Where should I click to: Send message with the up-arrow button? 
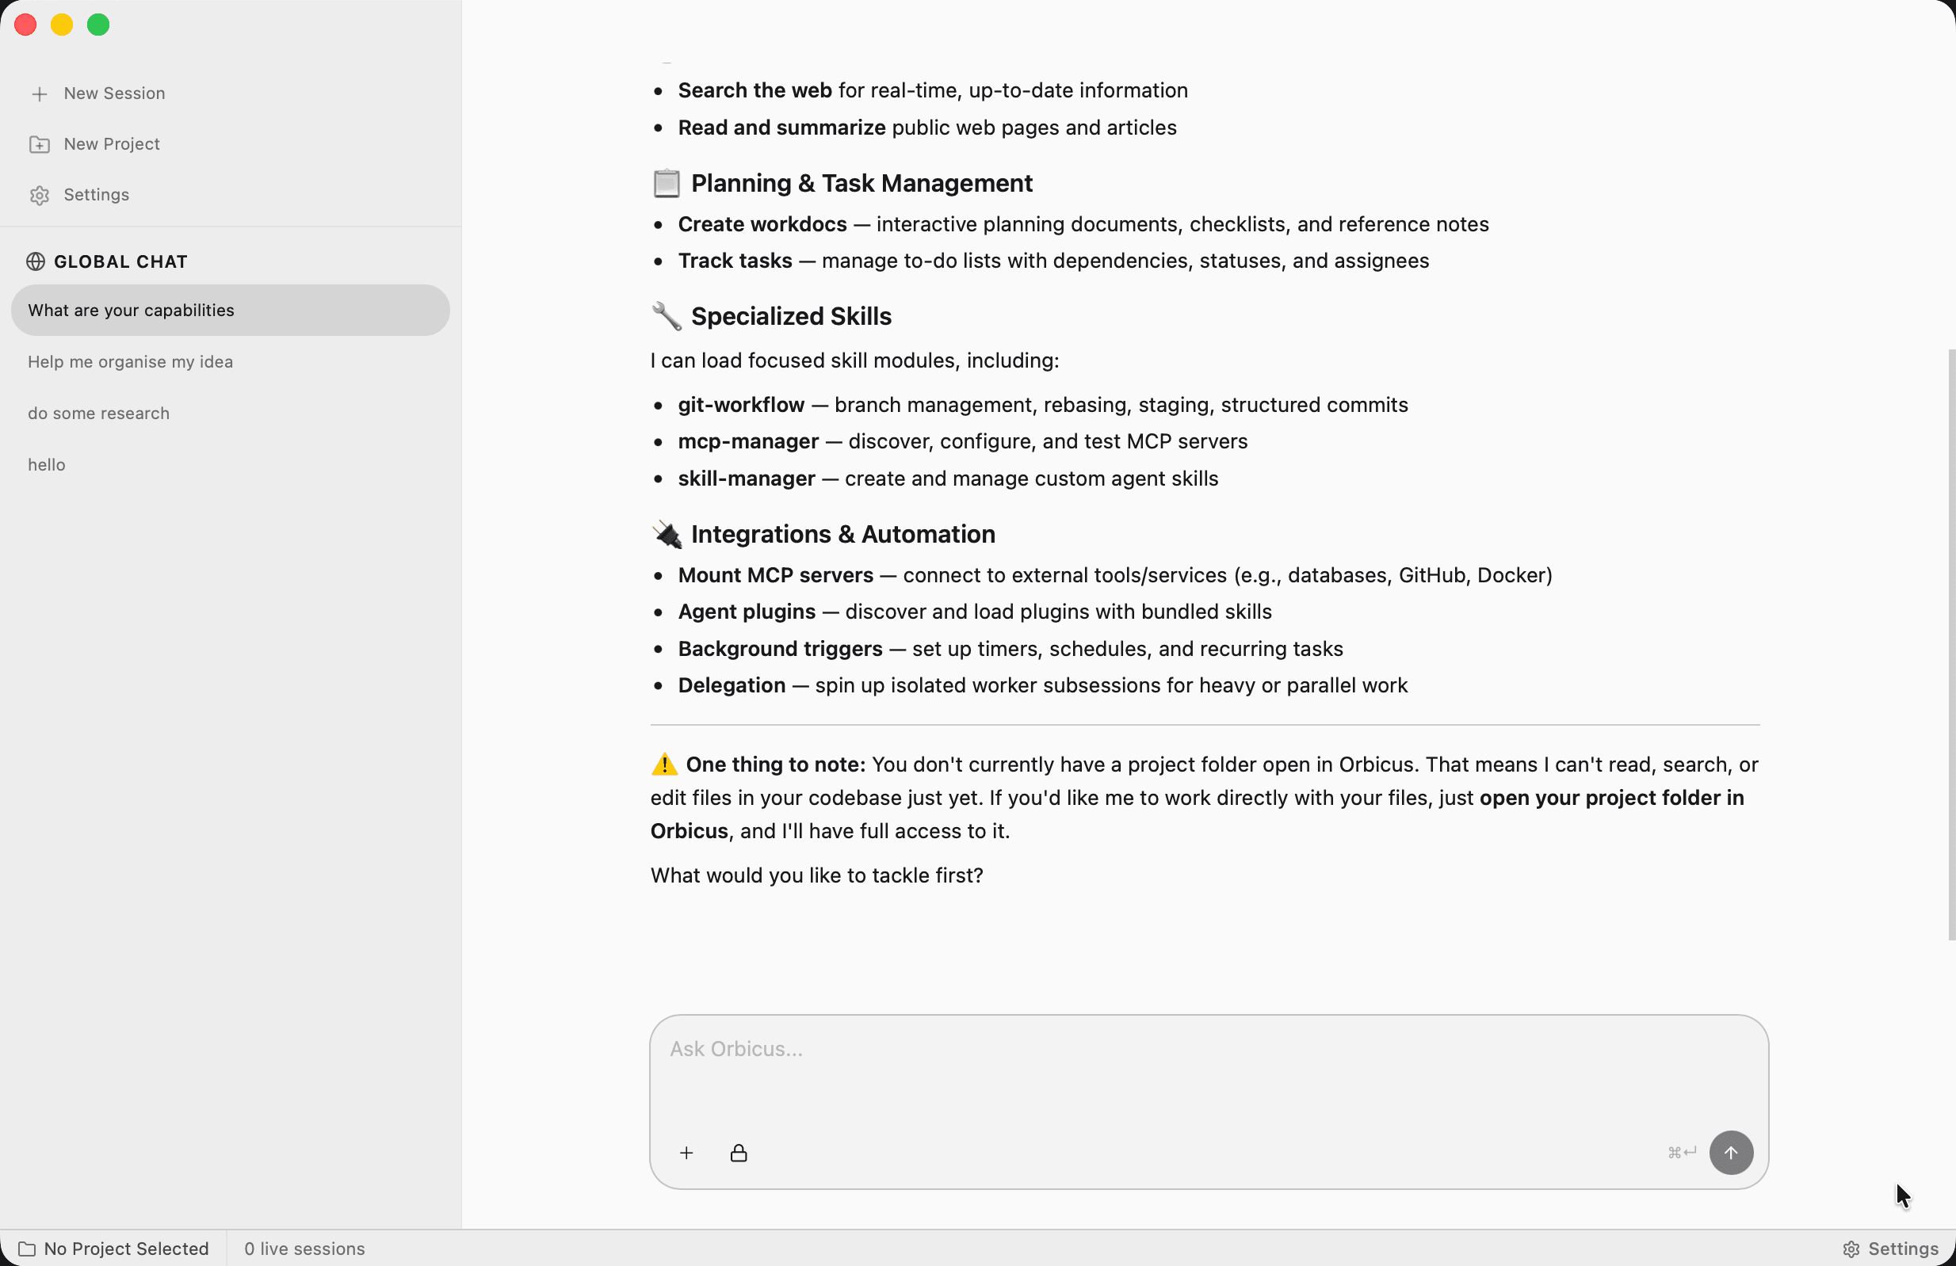pyautogui.click(x=1731, y=1153)
